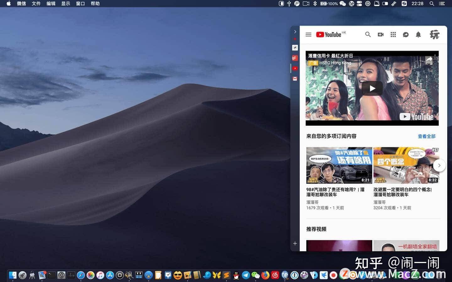
Task: Add a new service with the plus button
Action: click(295, 243)
